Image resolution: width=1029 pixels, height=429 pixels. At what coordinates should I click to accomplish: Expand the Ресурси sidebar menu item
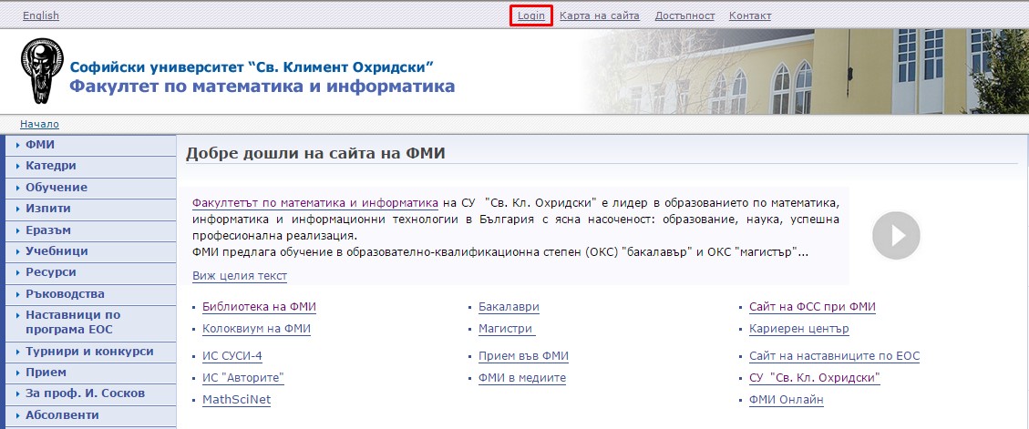(x=90, y=272)
